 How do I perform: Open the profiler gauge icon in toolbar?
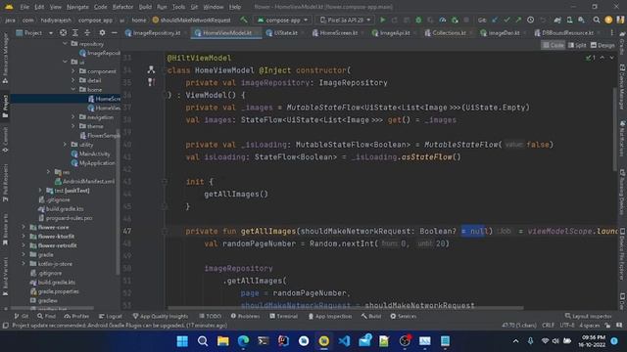(442, 20)
